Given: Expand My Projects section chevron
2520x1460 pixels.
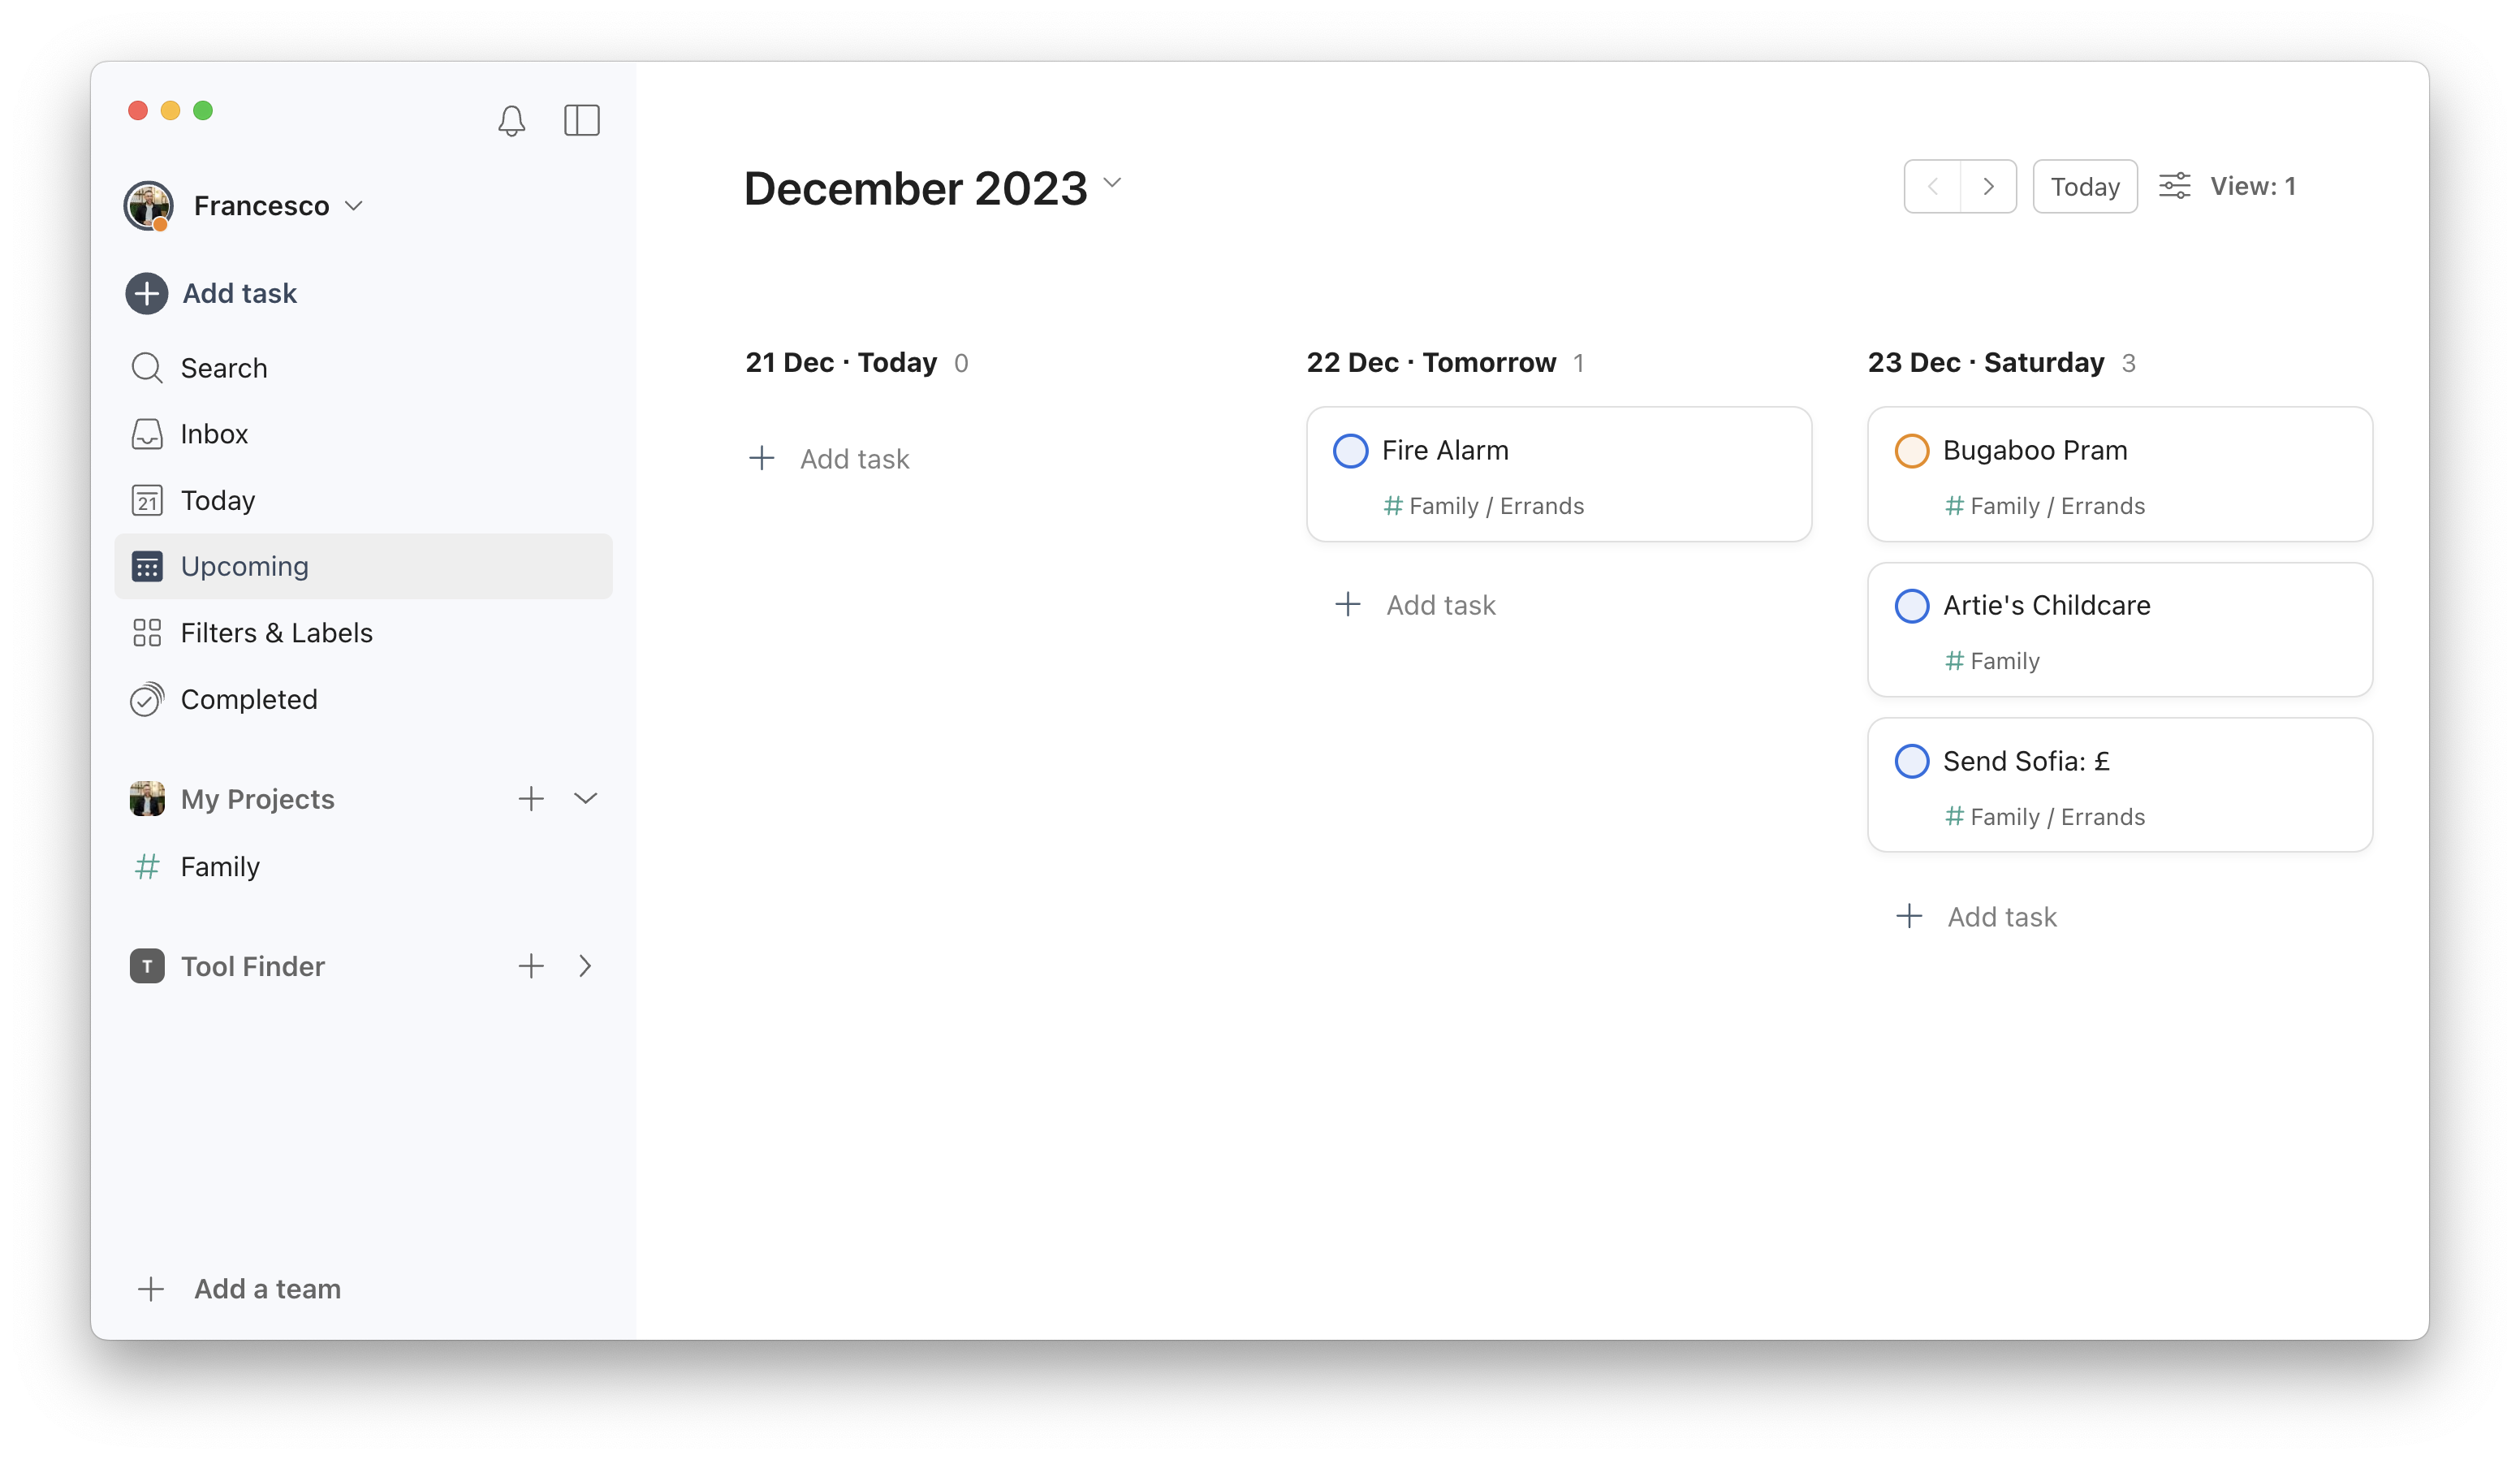Looking at the screenshot, I should (x=585, y=796).
